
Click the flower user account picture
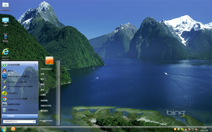click(x=49, y=61)
